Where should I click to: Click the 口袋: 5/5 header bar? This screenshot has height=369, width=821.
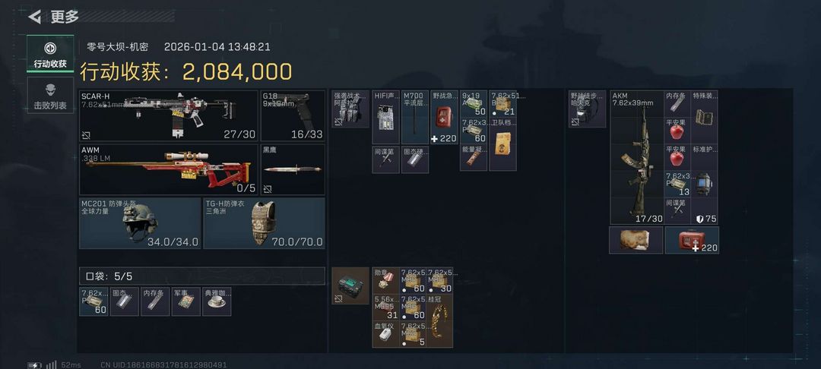click(202, 276)
